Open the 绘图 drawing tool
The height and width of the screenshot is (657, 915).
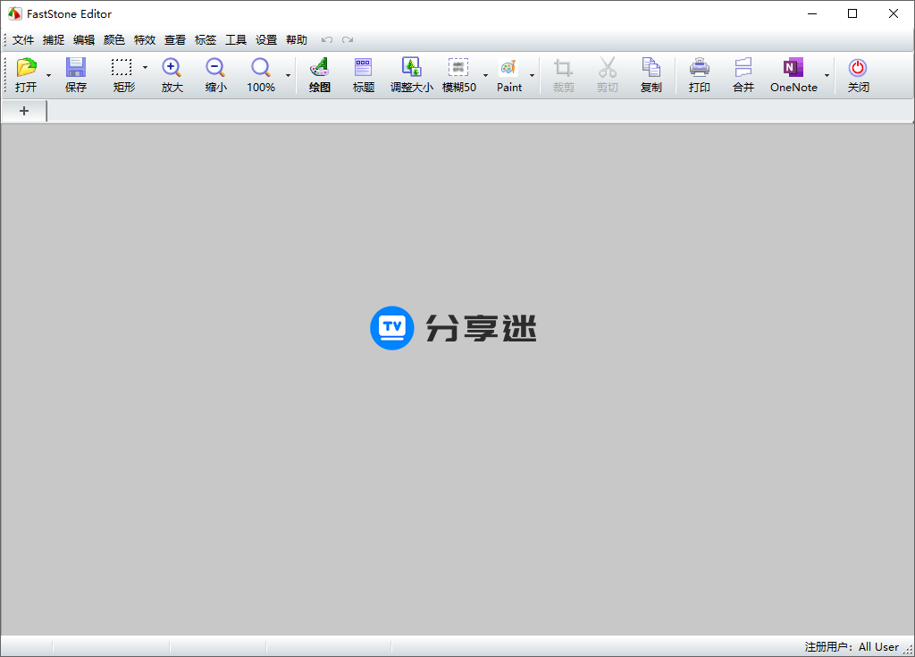[319, 74]
